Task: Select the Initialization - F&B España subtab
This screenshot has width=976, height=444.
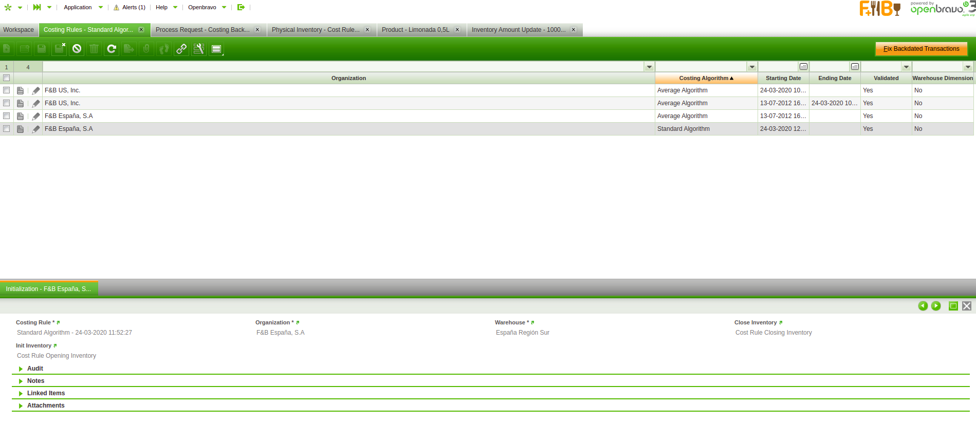Action: 48,289
